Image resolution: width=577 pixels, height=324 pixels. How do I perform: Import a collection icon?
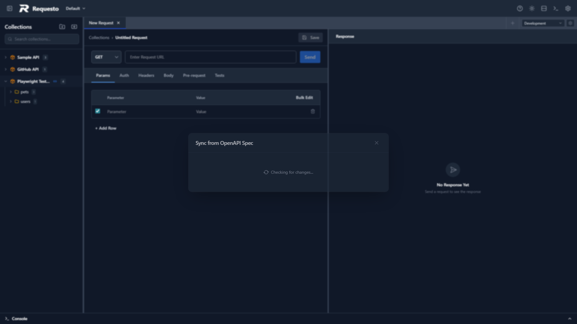tap(74, 27)
